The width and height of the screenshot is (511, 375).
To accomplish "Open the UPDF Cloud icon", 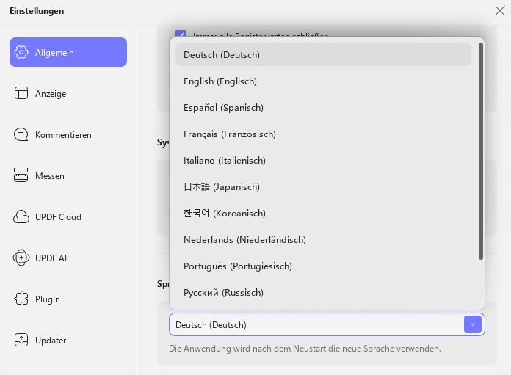I will tap(21, 216).
